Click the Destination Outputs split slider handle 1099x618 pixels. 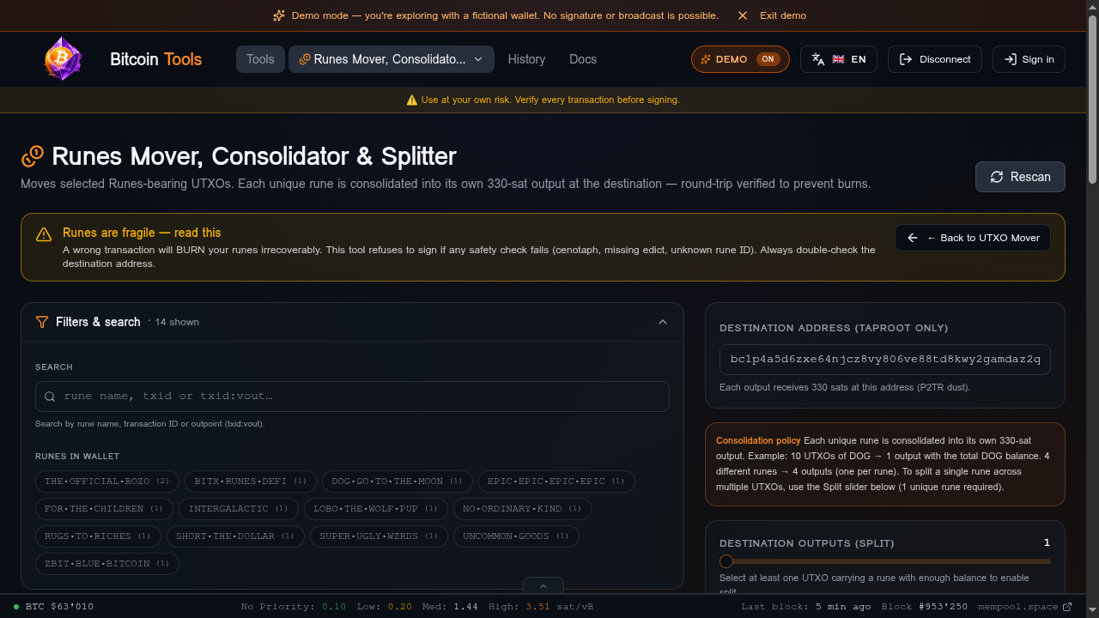coord(726,561)
